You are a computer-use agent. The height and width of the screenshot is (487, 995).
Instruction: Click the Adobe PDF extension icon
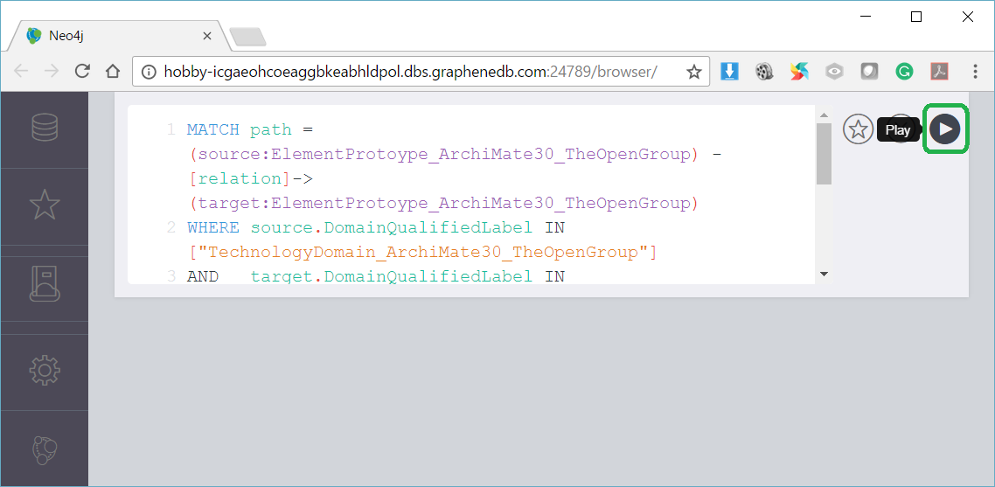939,72
